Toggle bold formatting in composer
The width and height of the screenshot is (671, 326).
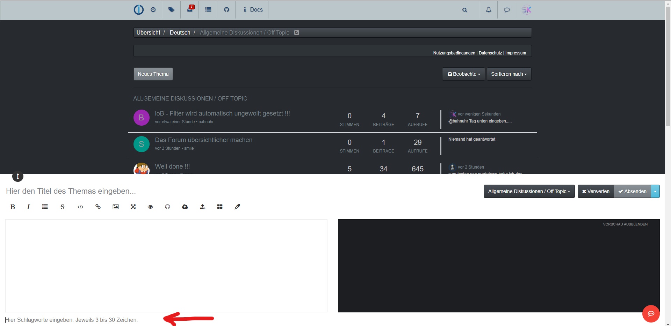[13, 207]
